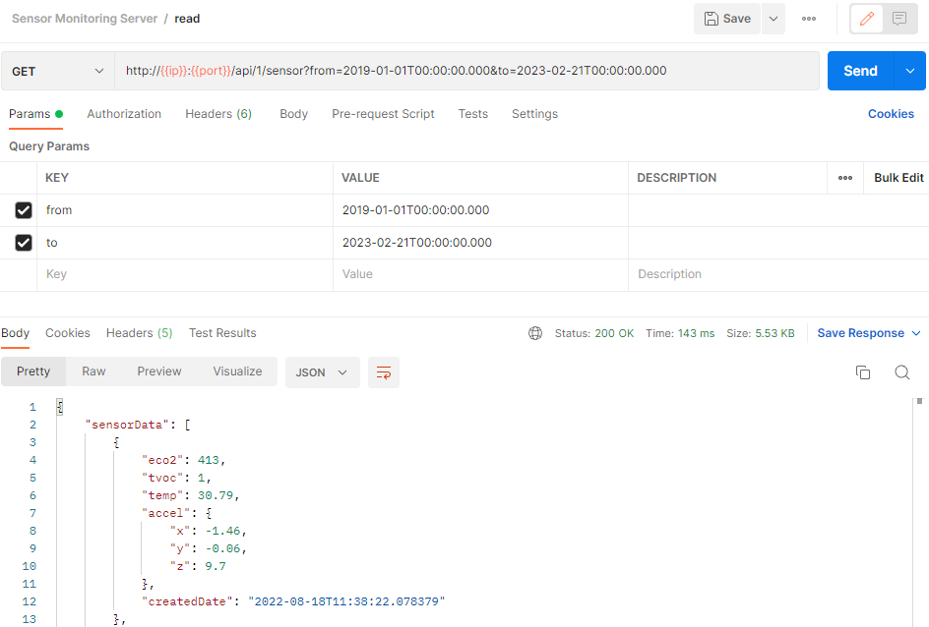Open the response Headers (5) tab
The image size is (929, 627).
(139, 333)
